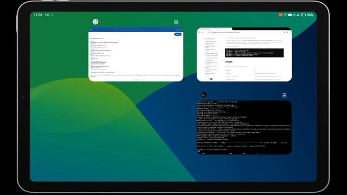Tap bookmark star in the Chrome card
347x195 pixels.
(x=284, y=32)
